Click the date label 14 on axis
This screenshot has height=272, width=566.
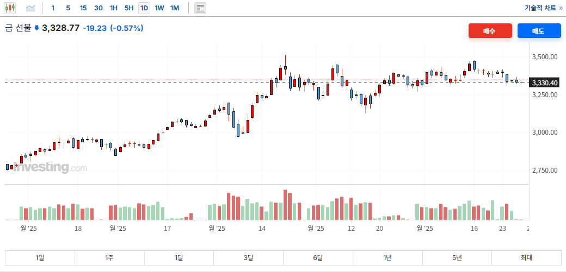[x=262, y=229]
